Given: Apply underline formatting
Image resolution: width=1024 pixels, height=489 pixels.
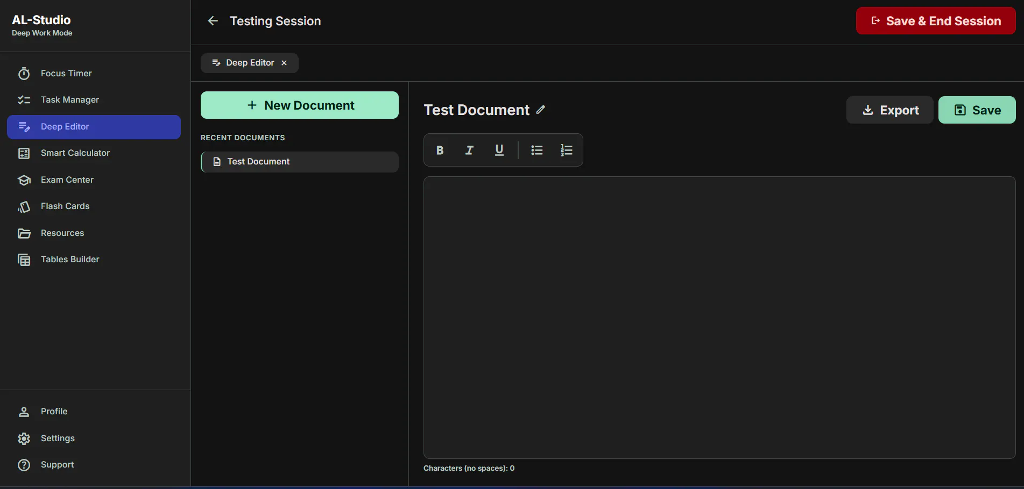Looking at the screenshot, I should point(499,150).
